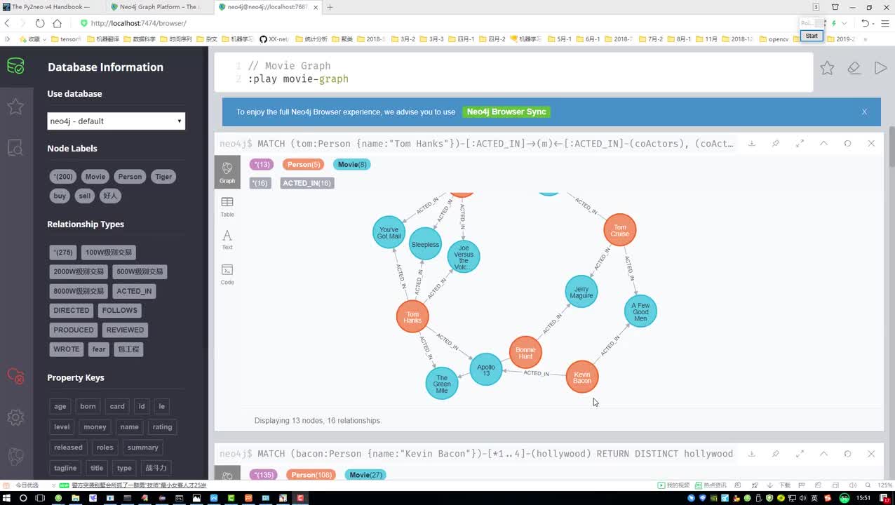Select the Tom Hanks graph node
Viewport: 895px width, 505px height.
point(412,316)
